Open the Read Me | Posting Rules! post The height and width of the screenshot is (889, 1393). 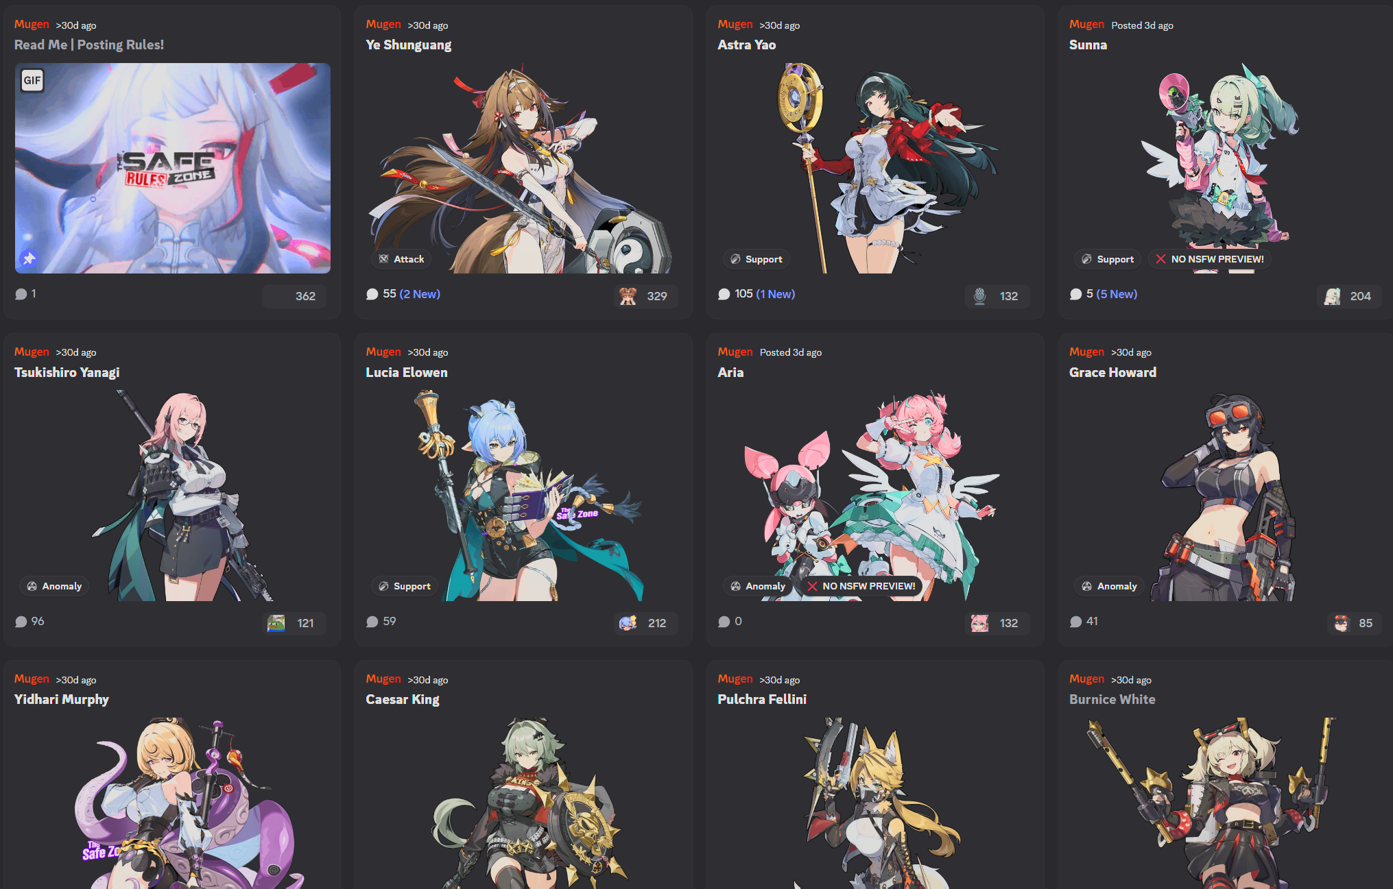(x=89, y=45)
